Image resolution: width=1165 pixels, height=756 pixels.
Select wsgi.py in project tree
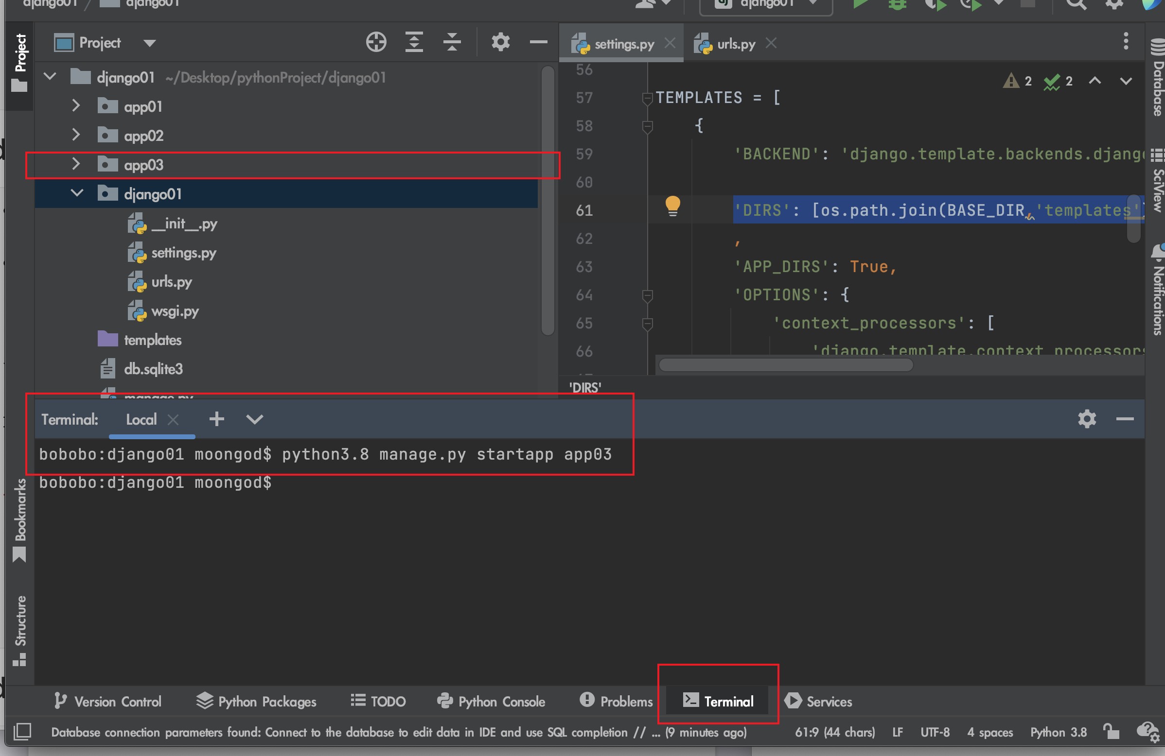pos(163,311)
